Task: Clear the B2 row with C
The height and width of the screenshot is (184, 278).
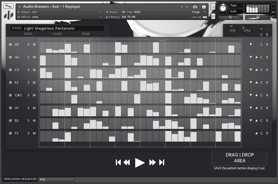Action: (x=261, y=121)
